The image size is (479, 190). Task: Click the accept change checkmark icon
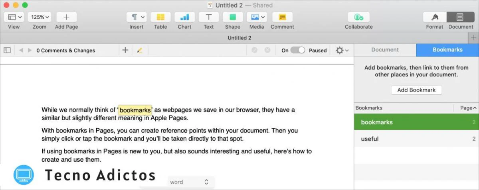click(255, 50)
